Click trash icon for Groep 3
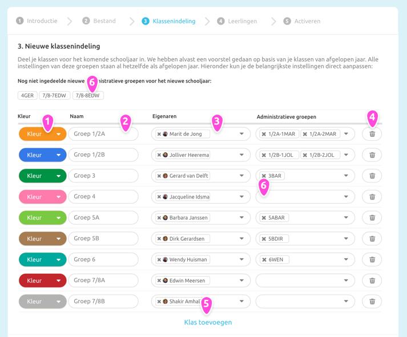Image resolution: width=407 pixels, height=337 pixels. pos(372,176)
